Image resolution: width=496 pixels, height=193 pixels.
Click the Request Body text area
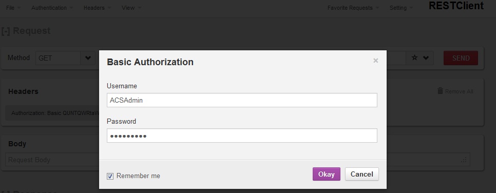[52, 160]
